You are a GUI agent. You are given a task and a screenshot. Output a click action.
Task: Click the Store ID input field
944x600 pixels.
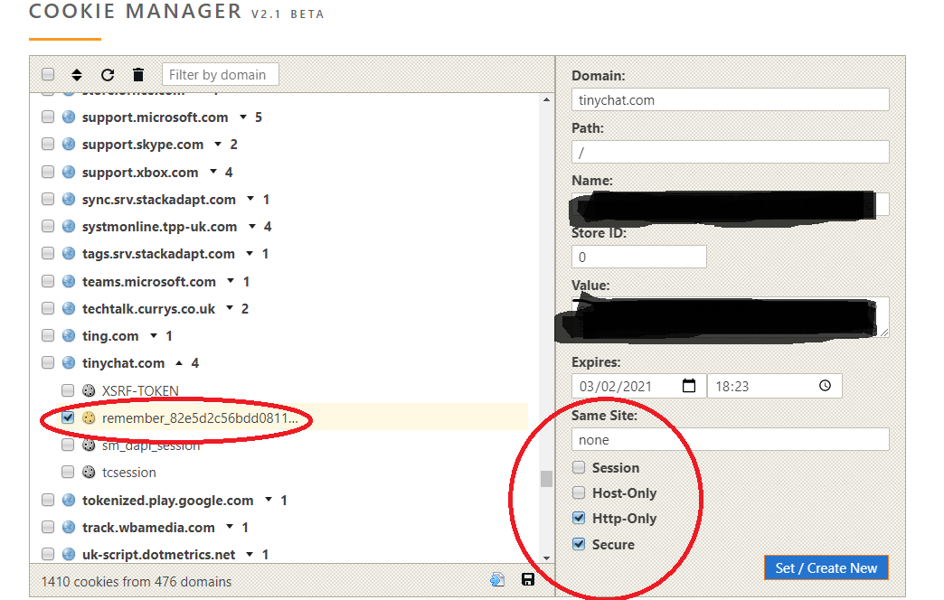click(638, 257)
